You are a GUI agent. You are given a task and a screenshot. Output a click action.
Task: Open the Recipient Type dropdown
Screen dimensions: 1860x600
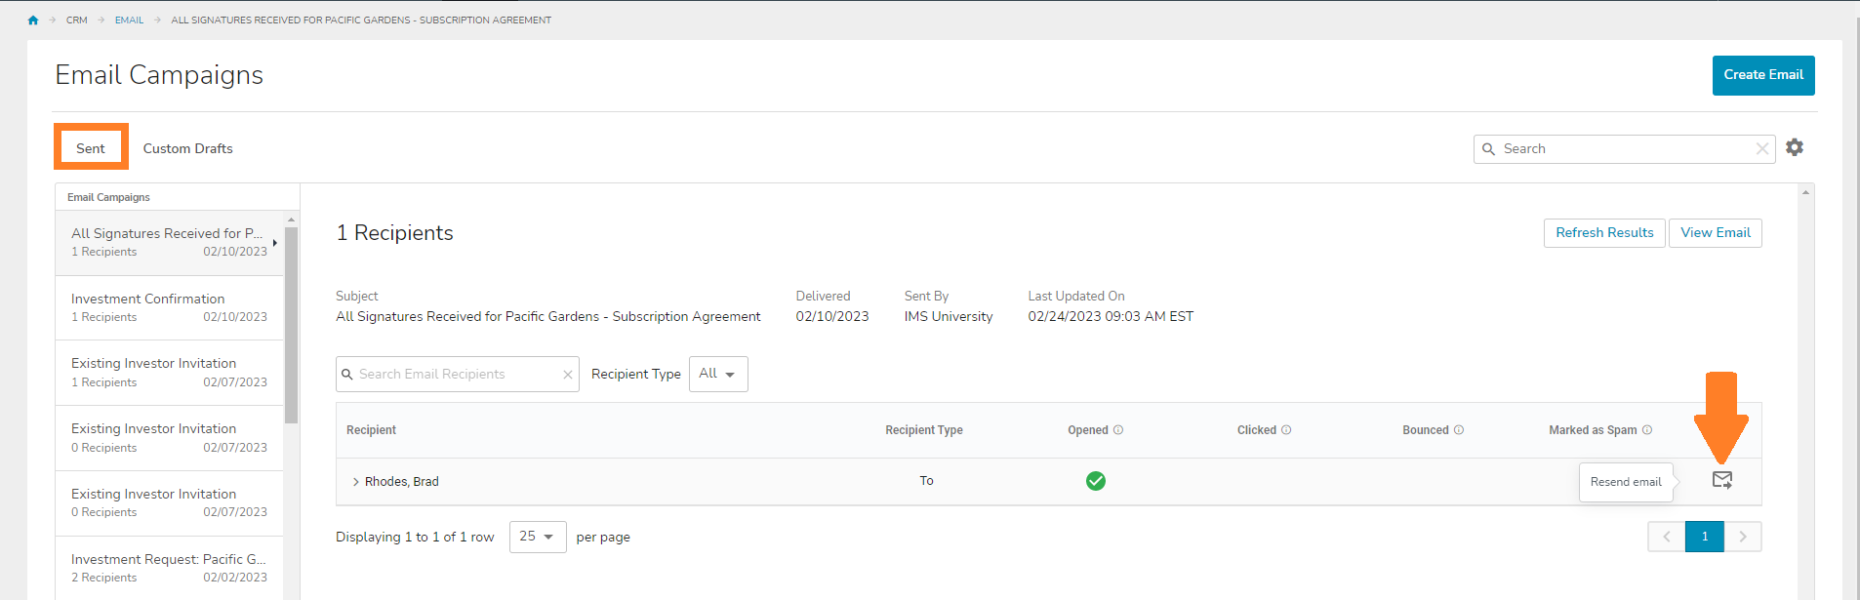(718, 375)
